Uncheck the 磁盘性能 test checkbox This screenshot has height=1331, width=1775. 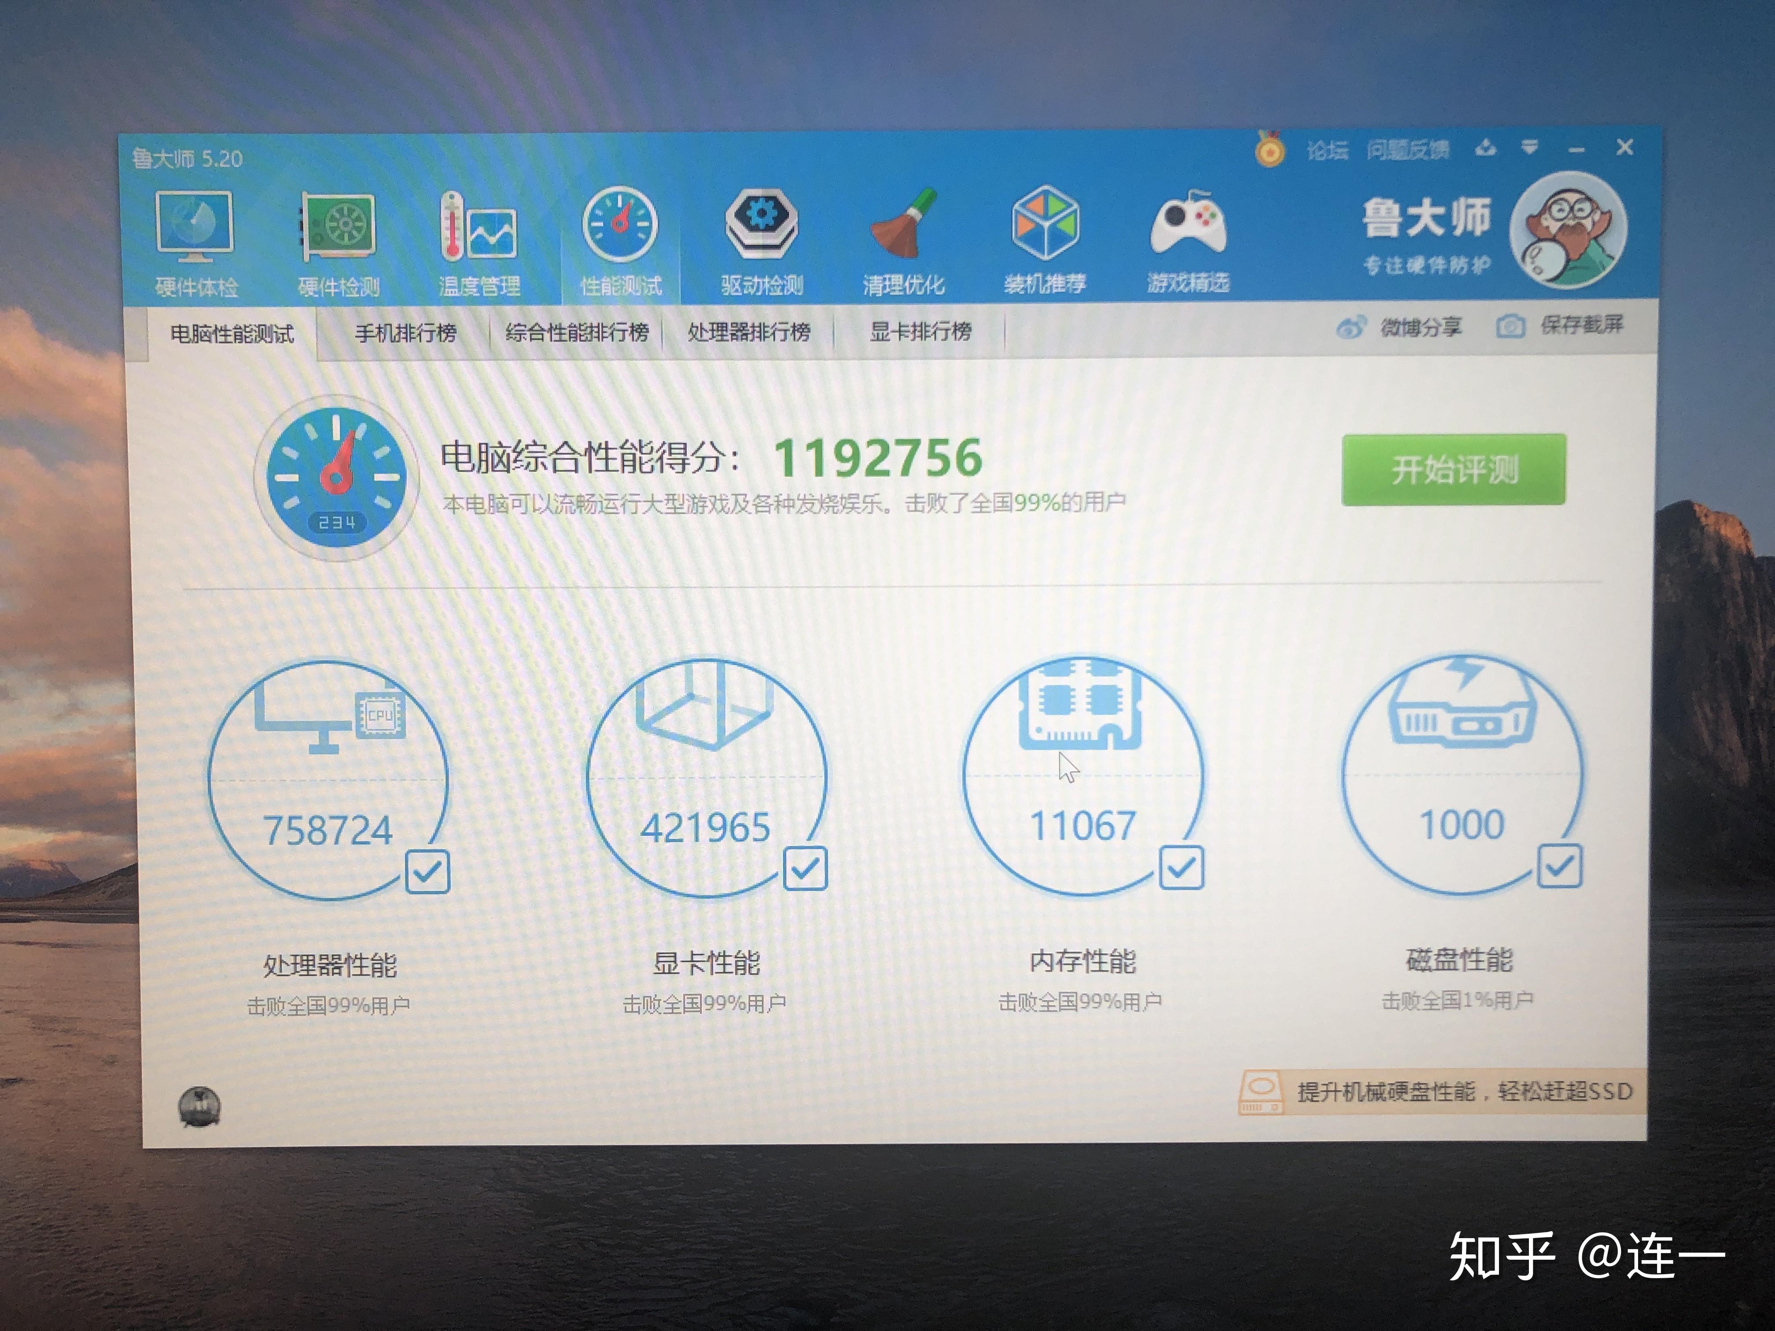1560,866
